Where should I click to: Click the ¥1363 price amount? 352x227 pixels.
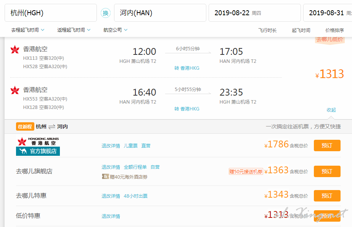coord(276,171)
